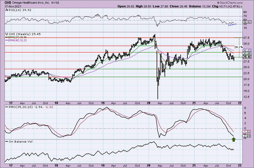Click the green up triangle beside Chg

tap(241, 7)
